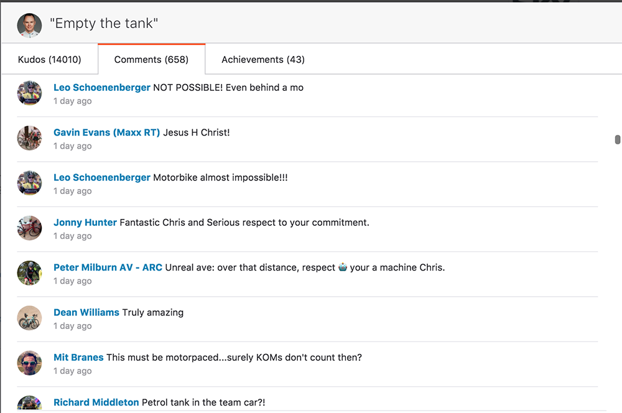Open Richard Middleton's profile name link
622x413 pixels.
tap(96, 402)
